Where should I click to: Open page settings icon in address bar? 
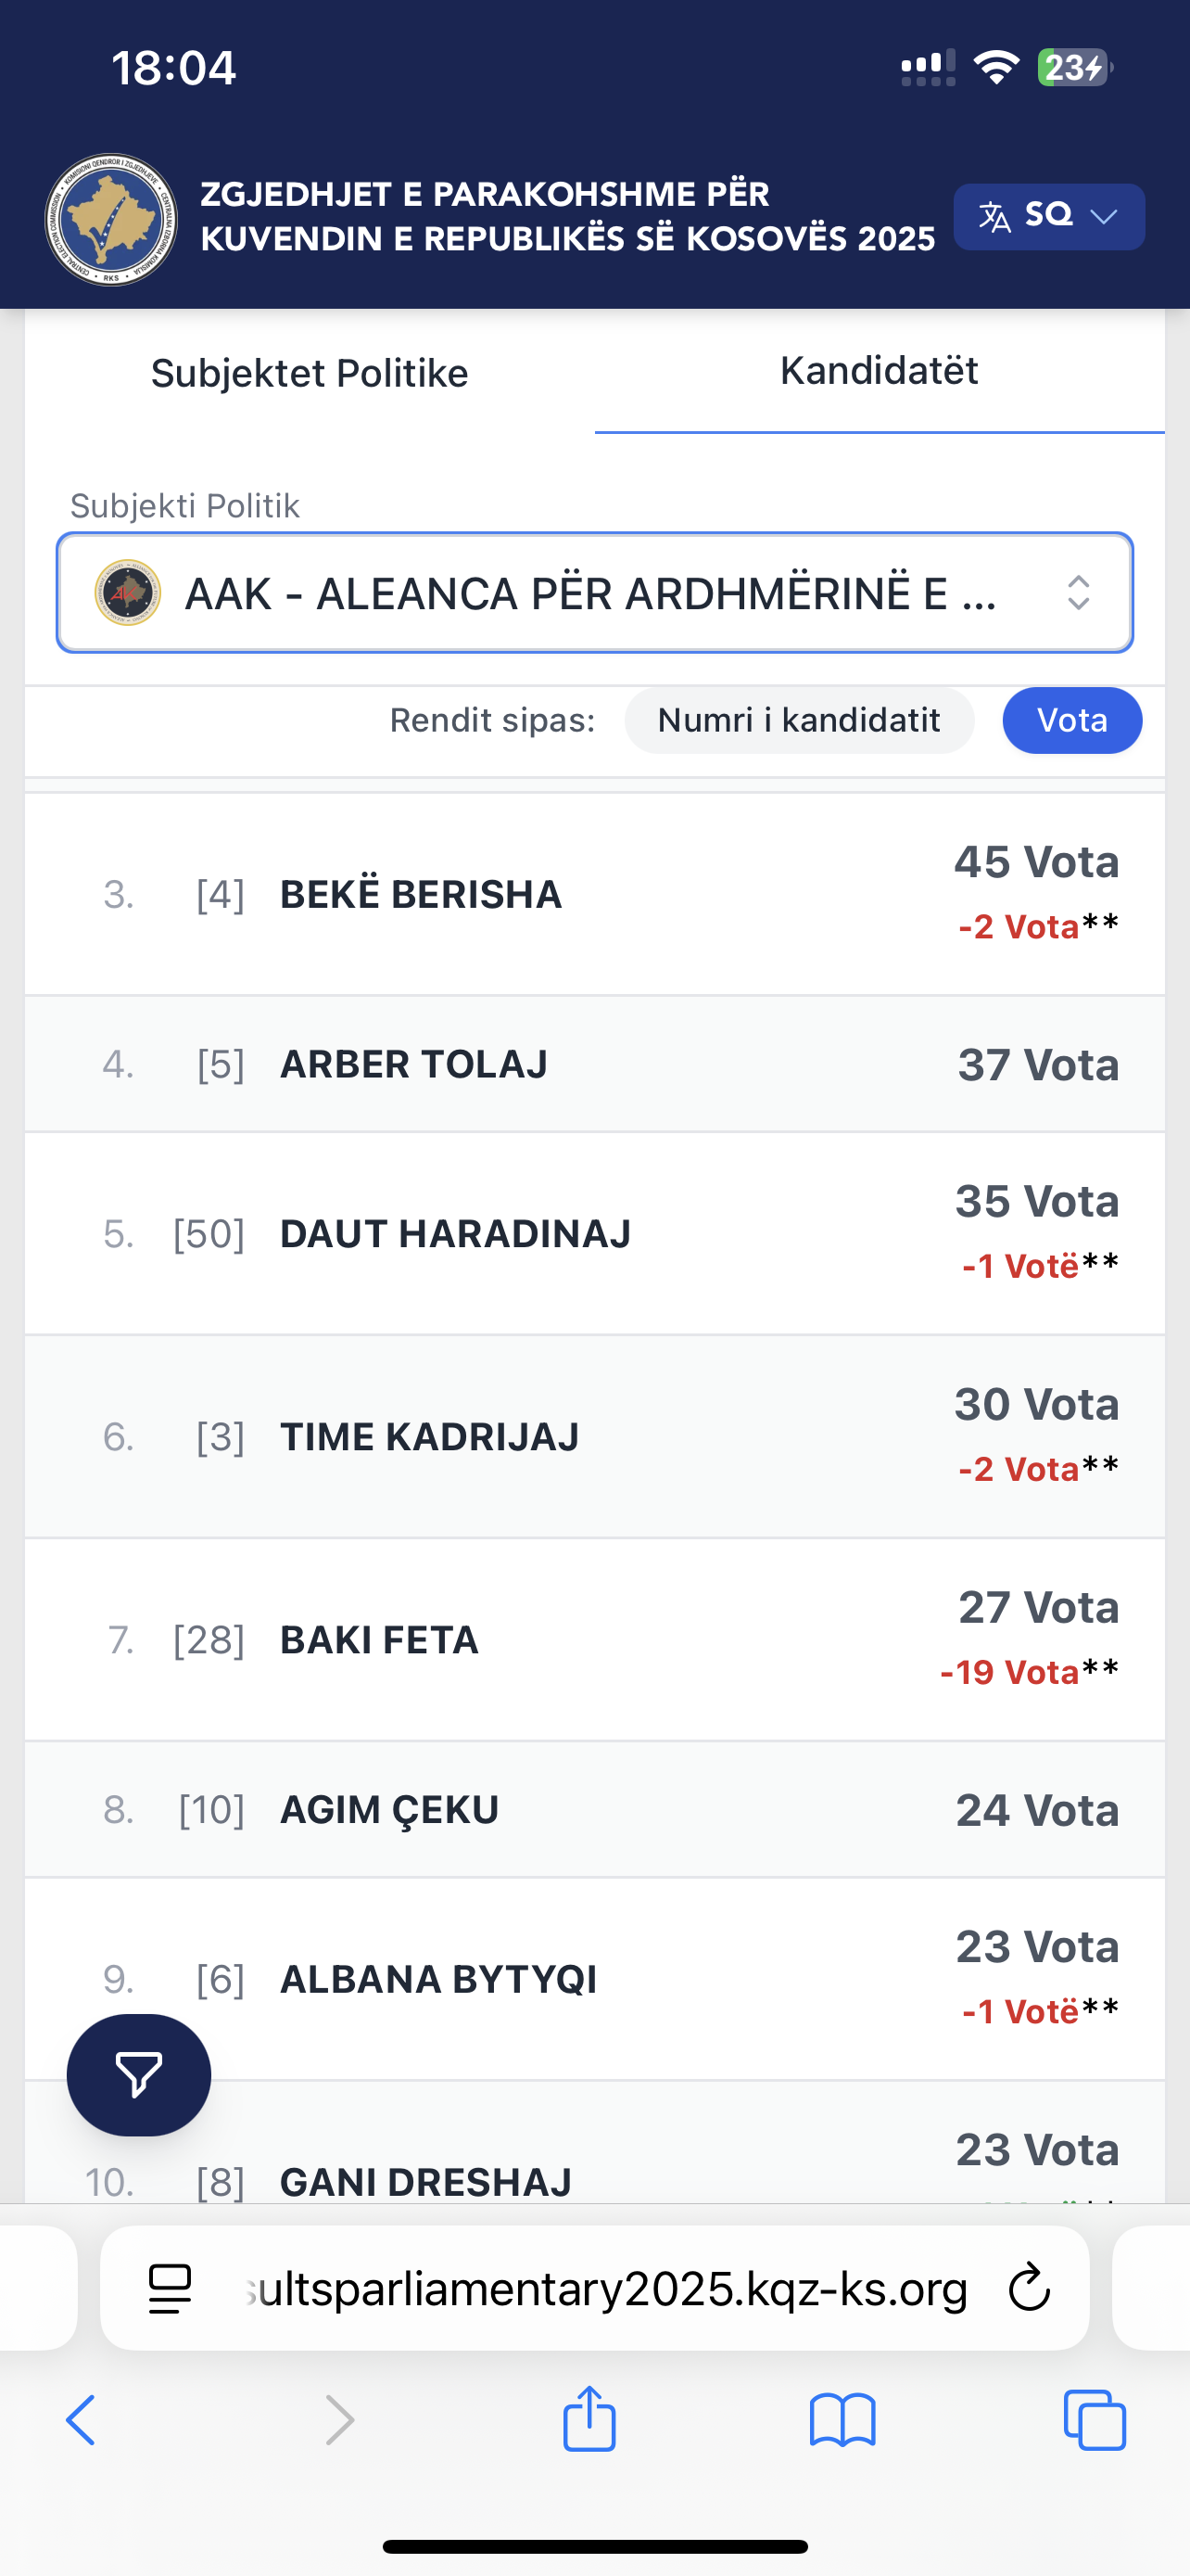pos(170,2288)
